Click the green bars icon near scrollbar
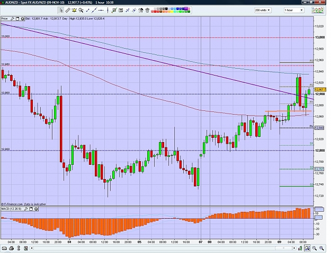Viewport: 331px width, 253px height. [300, 248]
